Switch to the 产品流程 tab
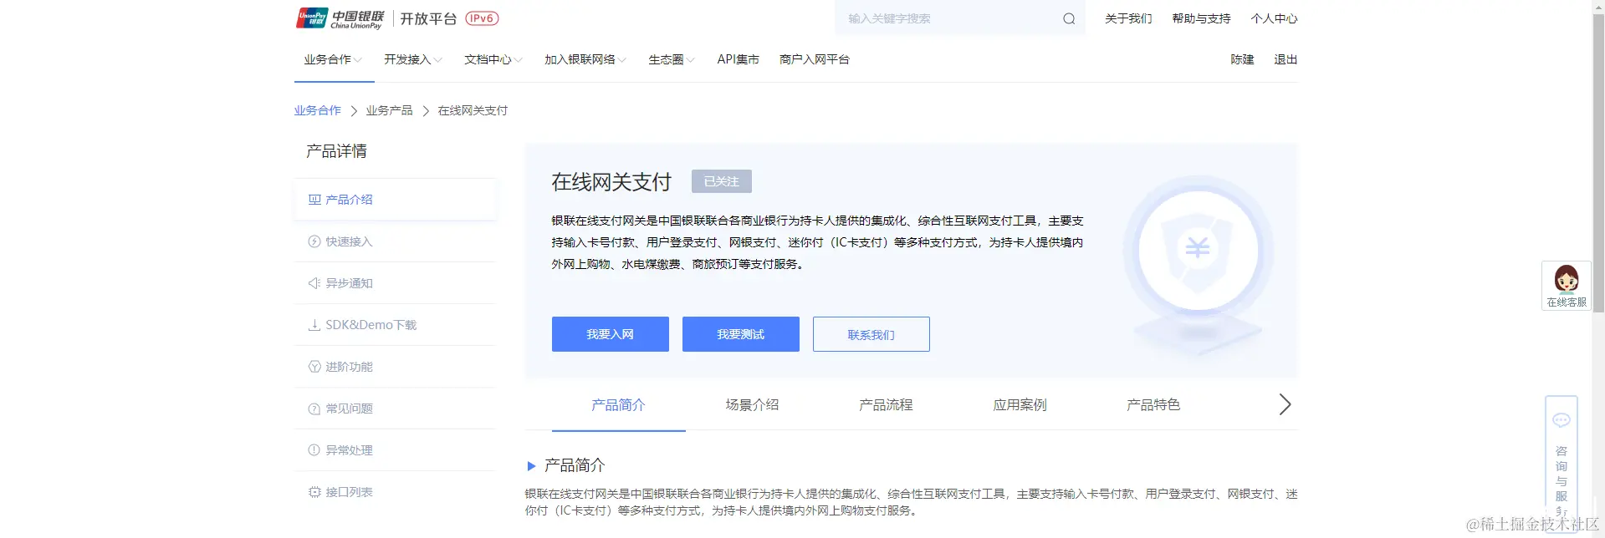This screenshot has height=538, width=1605. (886, 405)
